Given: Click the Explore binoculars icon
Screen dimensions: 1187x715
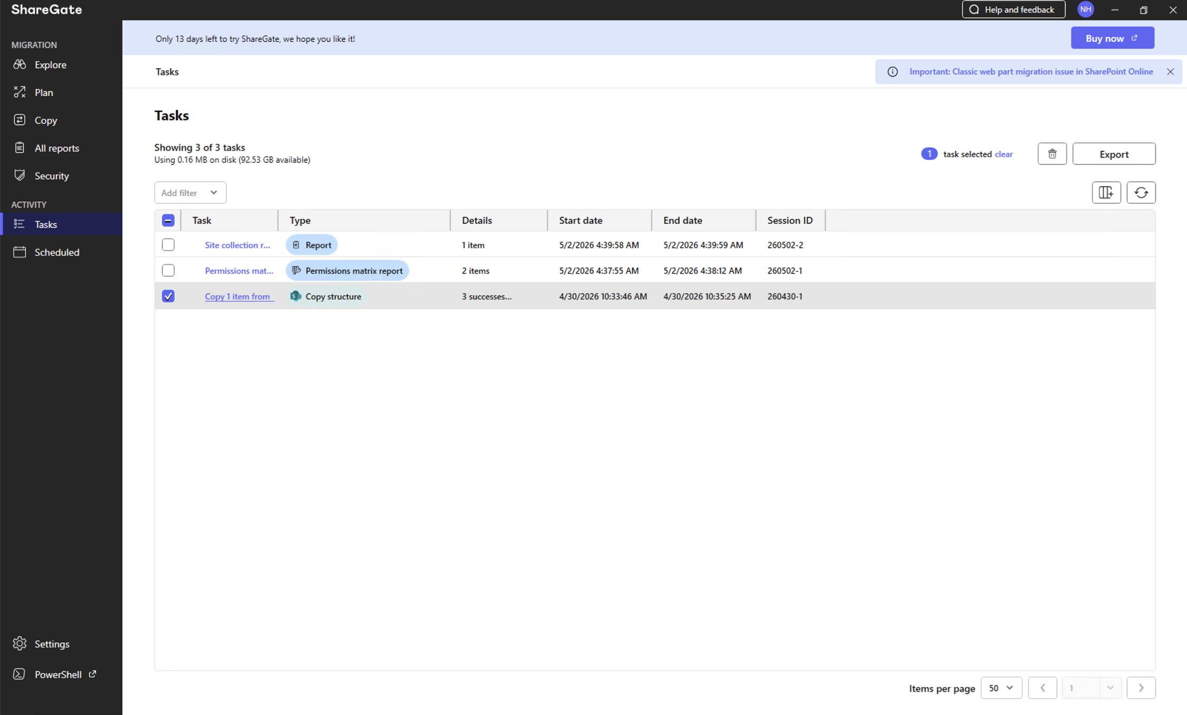Looking at the screenshot, I should pos(20,64).
